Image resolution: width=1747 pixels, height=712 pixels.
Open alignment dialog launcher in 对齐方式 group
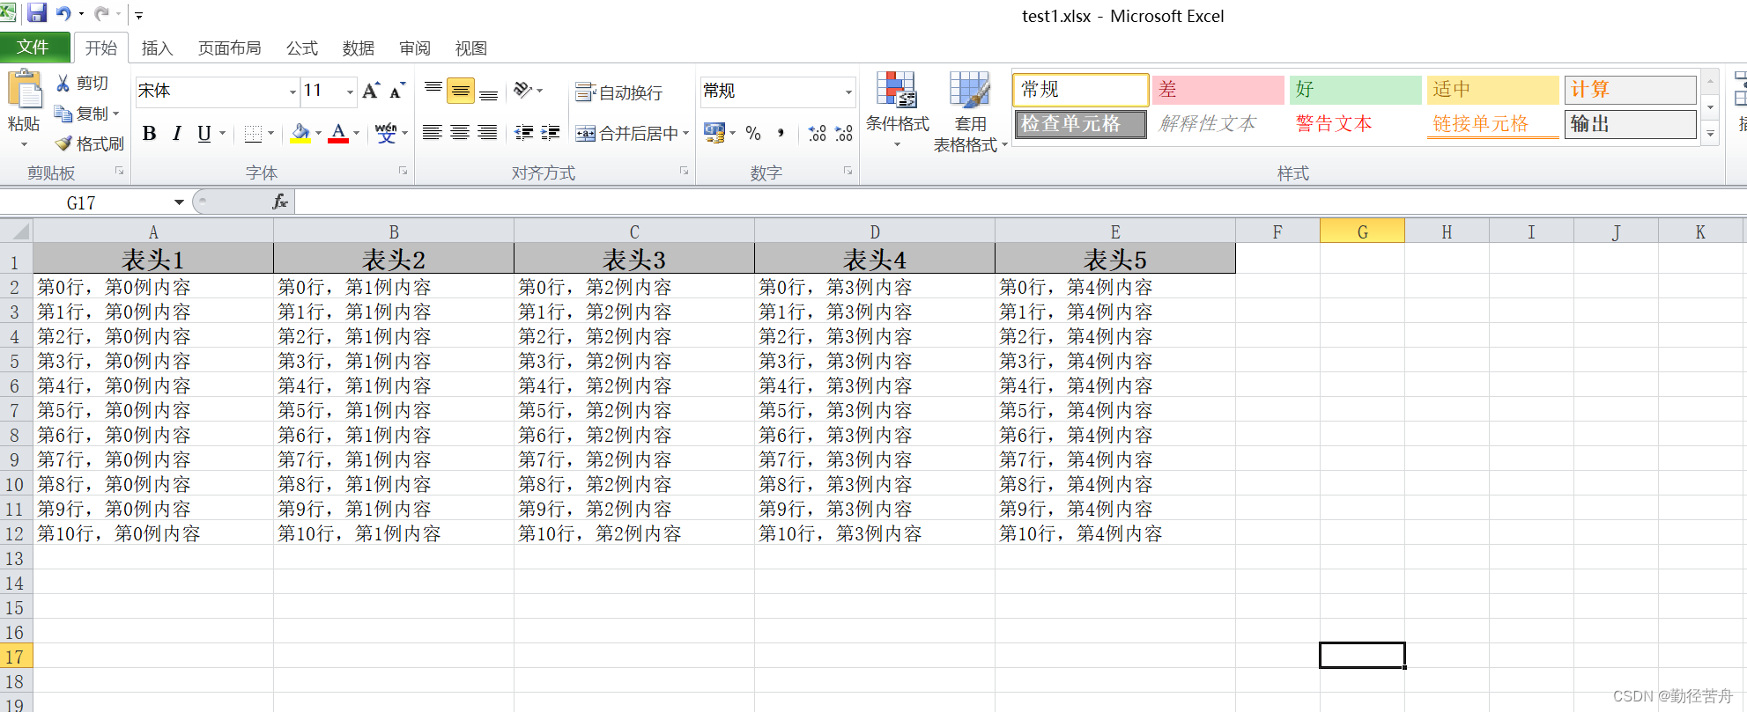pyautogui.click(x=684, y=172)
